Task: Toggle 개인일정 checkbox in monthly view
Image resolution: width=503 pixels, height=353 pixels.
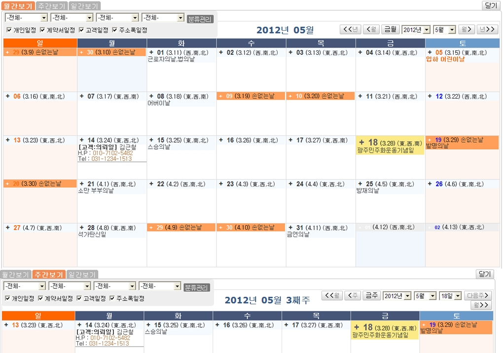Action: click(9, 30)
